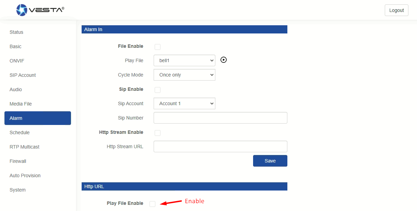417x211 pixels.
Task: Enable the File Enable checkbox
Action: pyautogui.click(x=158, y=47)
